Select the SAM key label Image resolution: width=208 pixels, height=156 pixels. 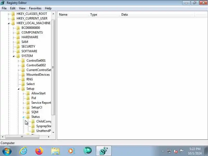pyautogui.click(x=25, y=42)
